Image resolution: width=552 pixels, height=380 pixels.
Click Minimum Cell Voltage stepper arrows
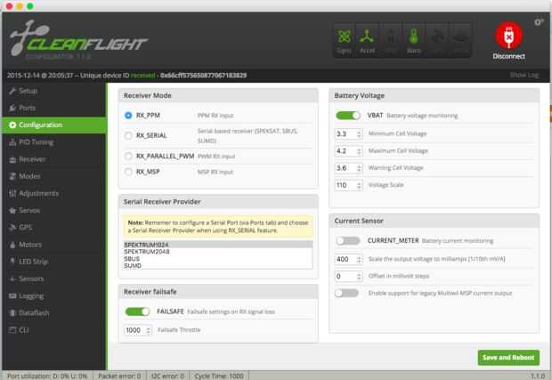pos(359,134)
